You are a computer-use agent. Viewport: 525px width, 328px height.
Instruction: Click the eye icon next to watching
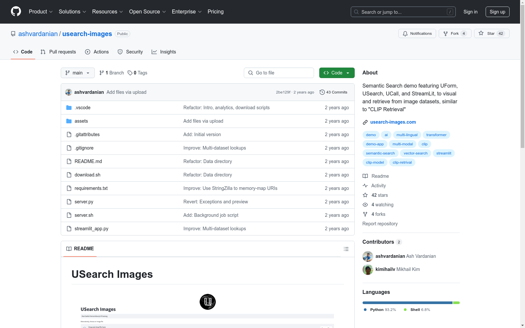coord(365,205)
